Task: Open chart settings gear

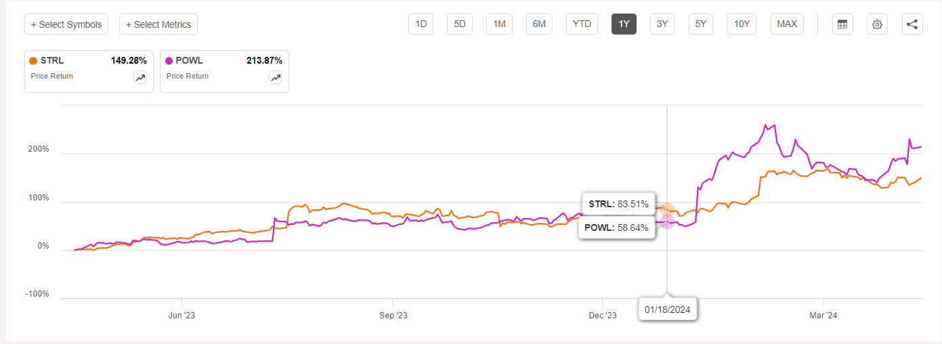Action: coord(877,24)
